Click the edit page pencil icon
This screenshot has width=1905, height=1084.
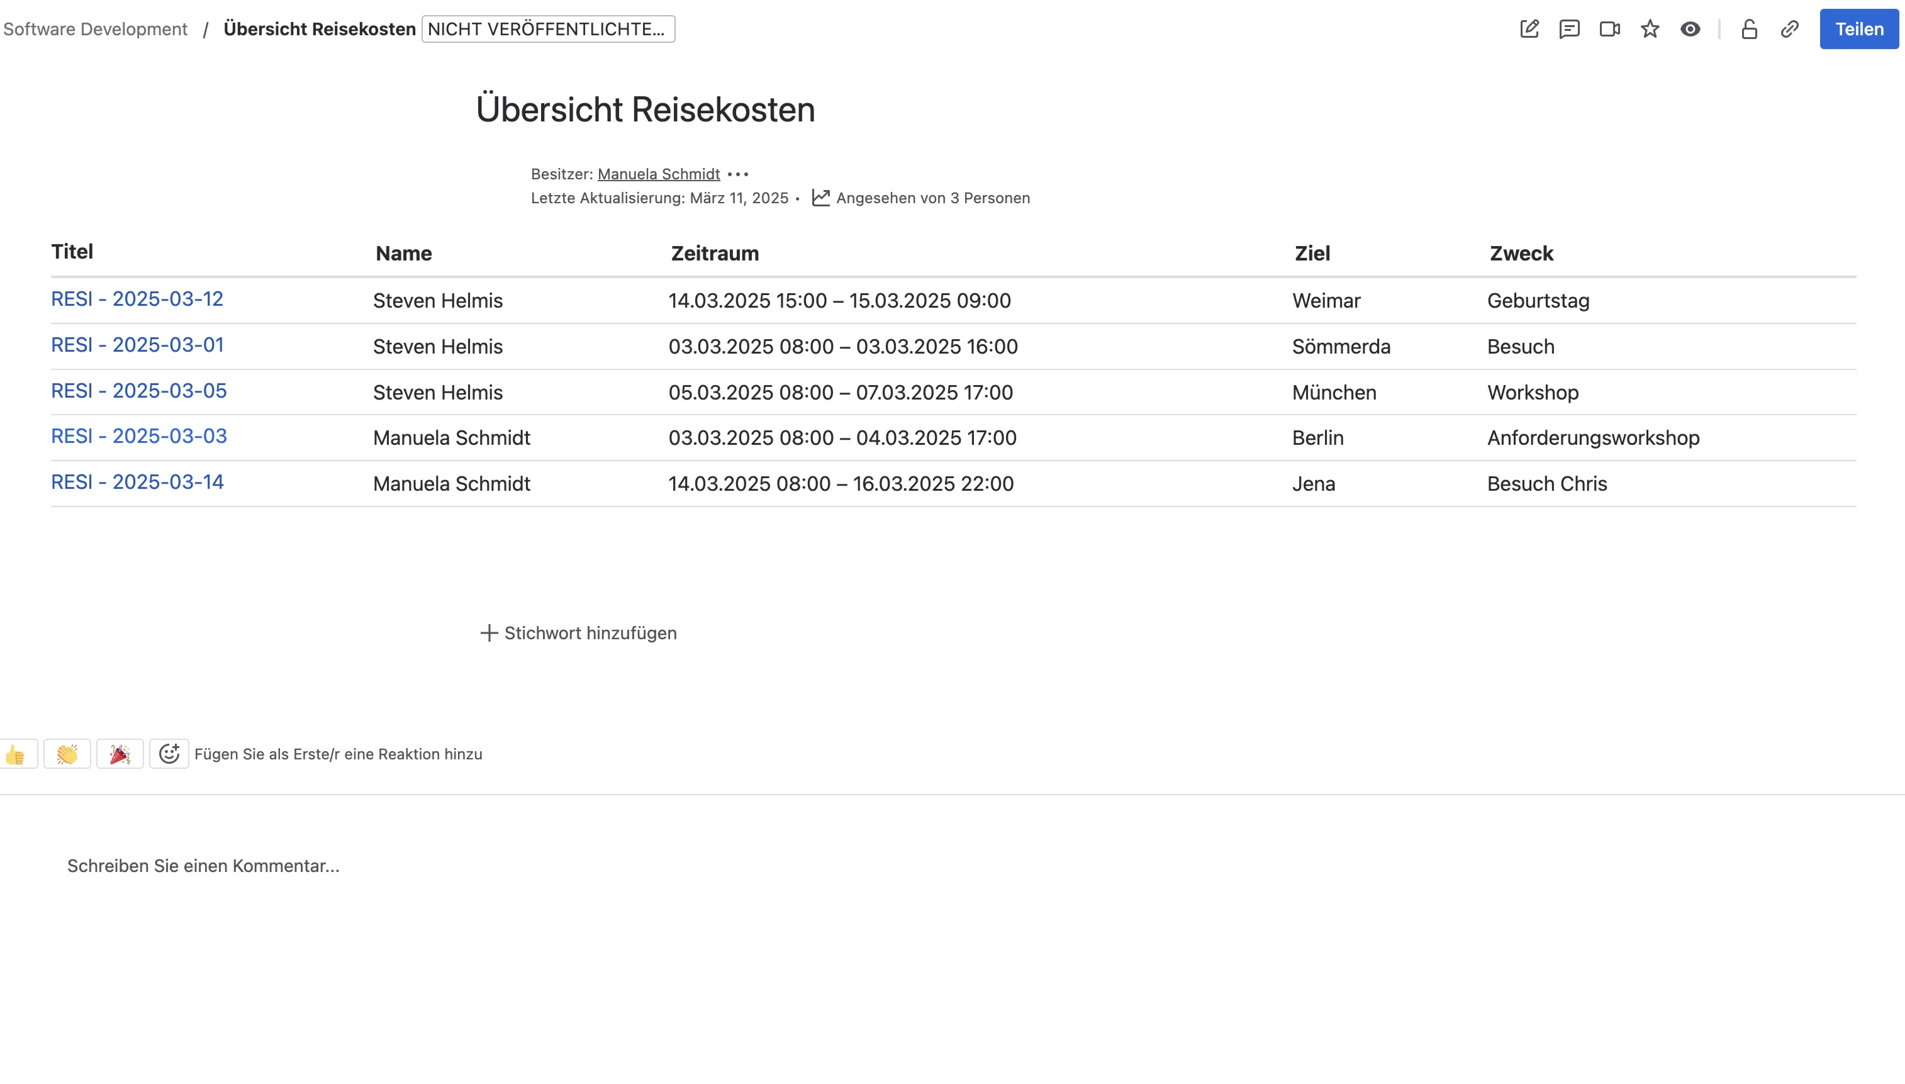coord(1529,29)
